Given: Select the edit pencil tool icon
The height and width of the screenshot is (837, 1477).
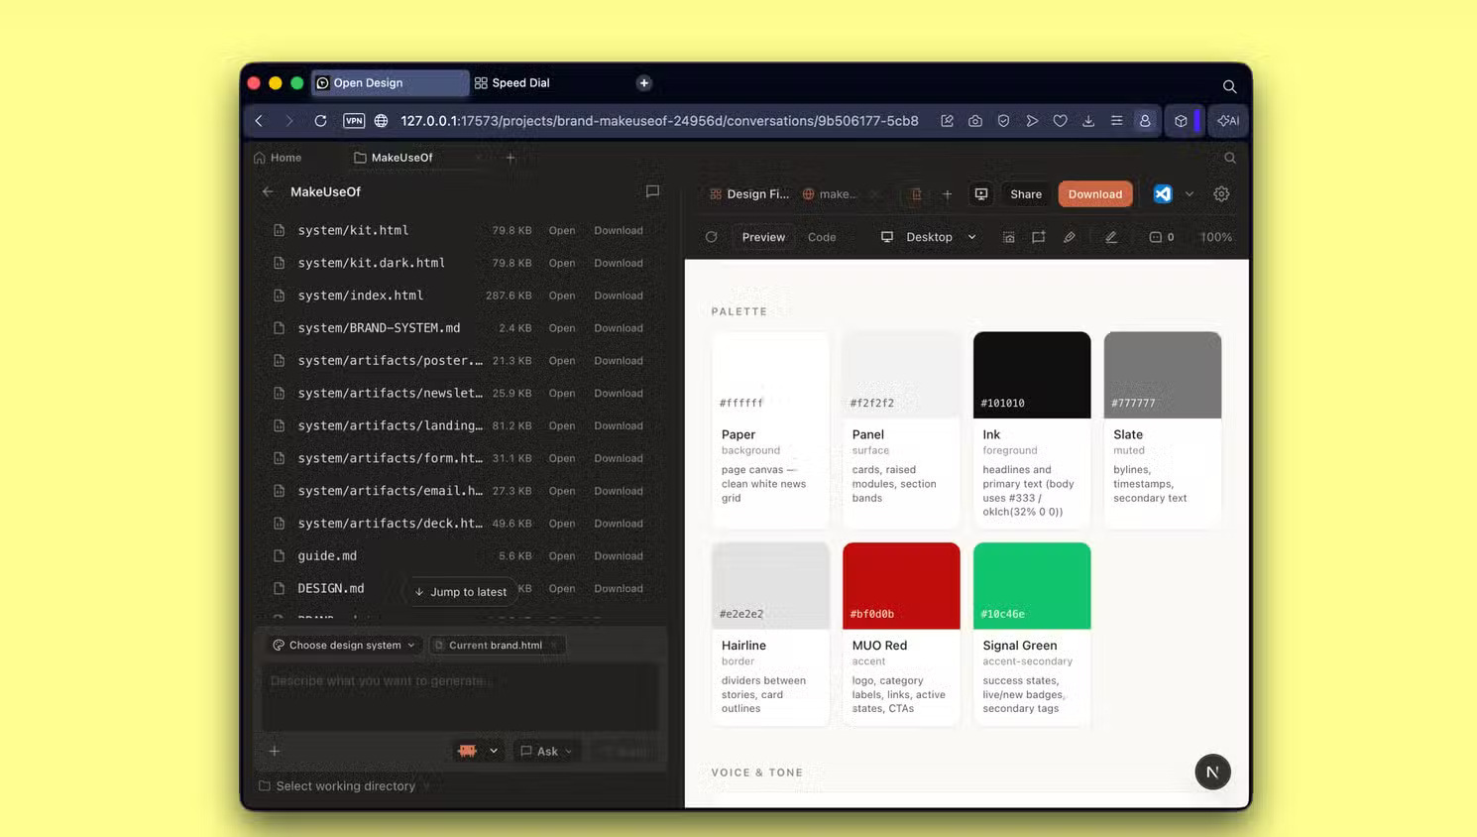Looking at the screenshot, I should tap(1111, 237).
